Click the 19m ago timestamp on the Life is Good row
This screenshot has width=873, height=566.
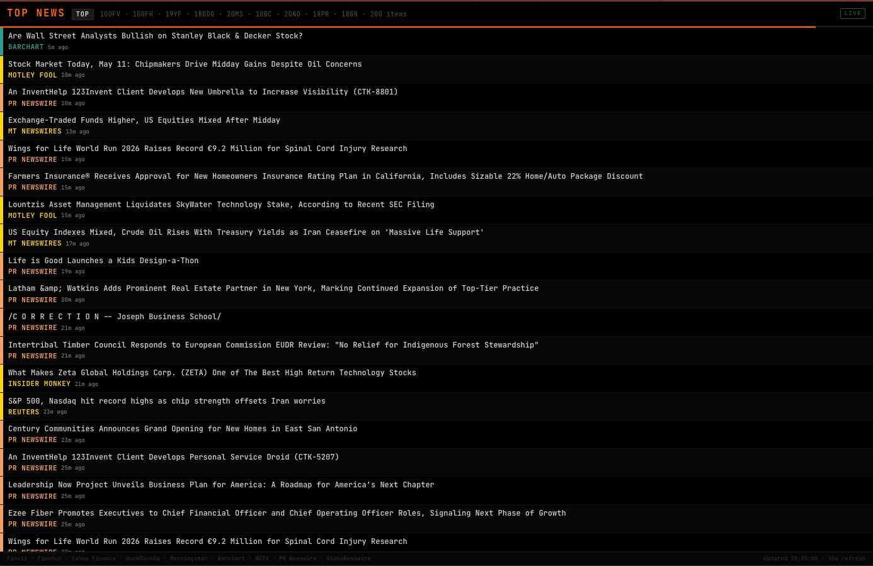pos(73,272)
